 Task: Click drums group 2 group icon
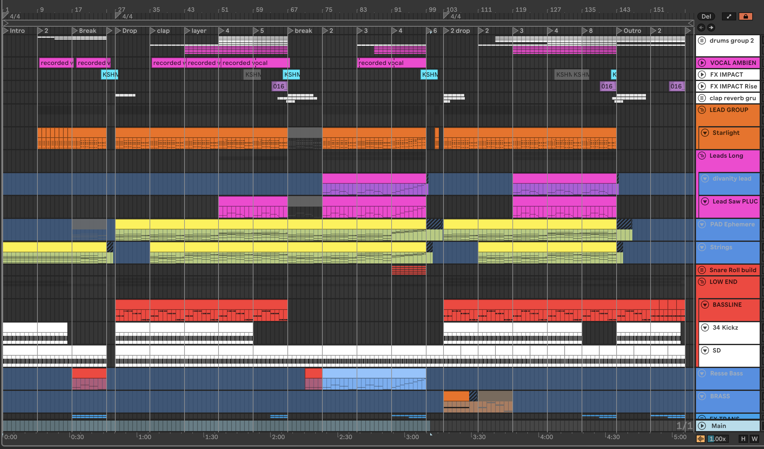coord(702,41)
